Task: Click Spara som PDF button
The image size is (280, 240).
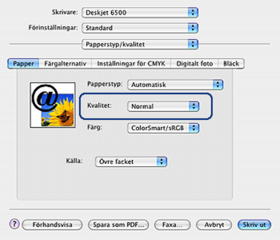Action: [118, 225]
